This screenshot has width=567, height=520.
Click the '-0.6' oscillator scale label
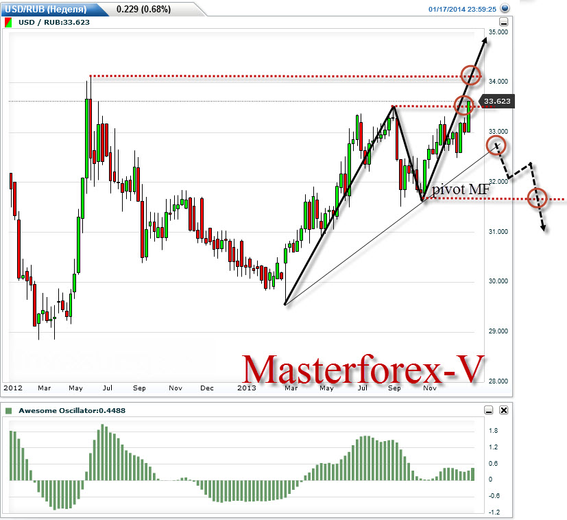point(494,496)
